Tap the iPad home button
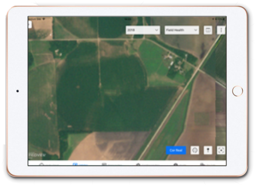This screenshot has width=256, height=186. [237, 91]
